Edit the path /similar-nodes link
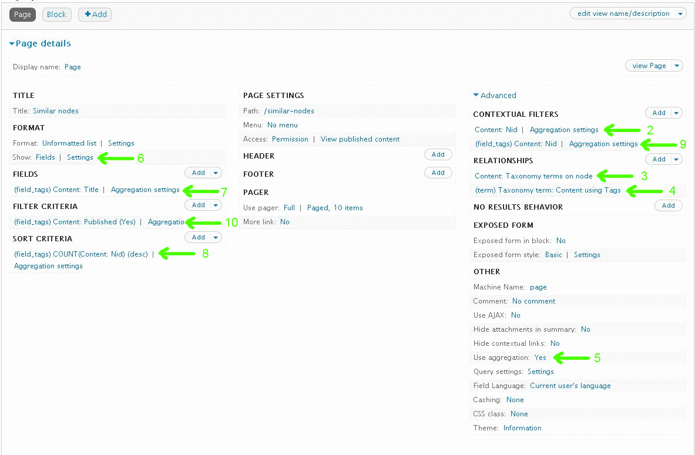The image size is (695, 455). coord(289,111)
